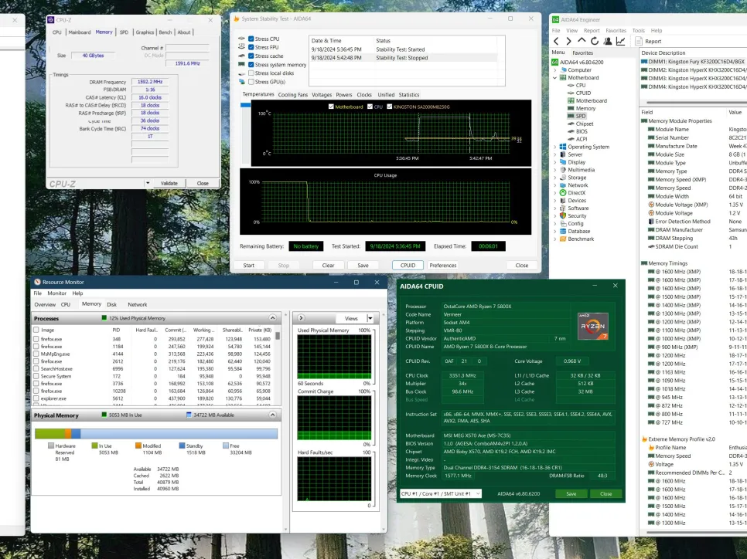
Task: Toggle the Stress FPU checkbox
Action: tap(251, 48)
